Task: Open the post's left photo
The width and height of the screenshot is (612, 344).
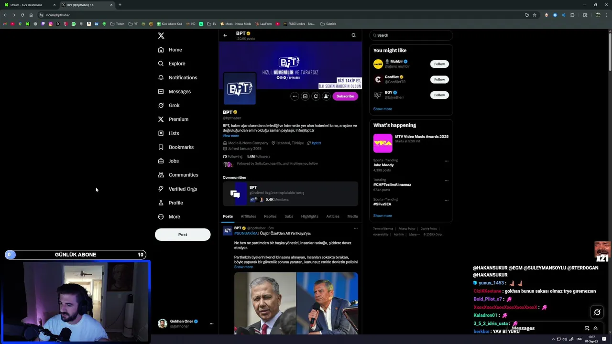Action: pyautogui.click(x=265, y=303)
